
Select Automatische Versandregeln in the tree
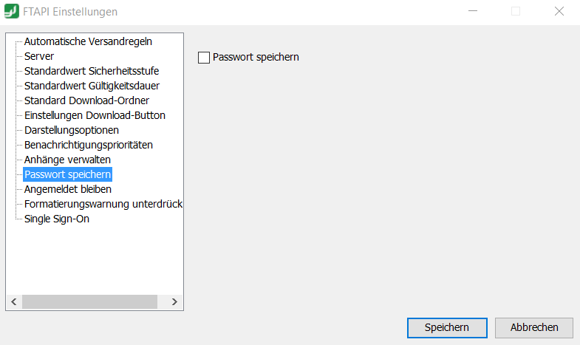pyautogui.click(x=88, y=41)
